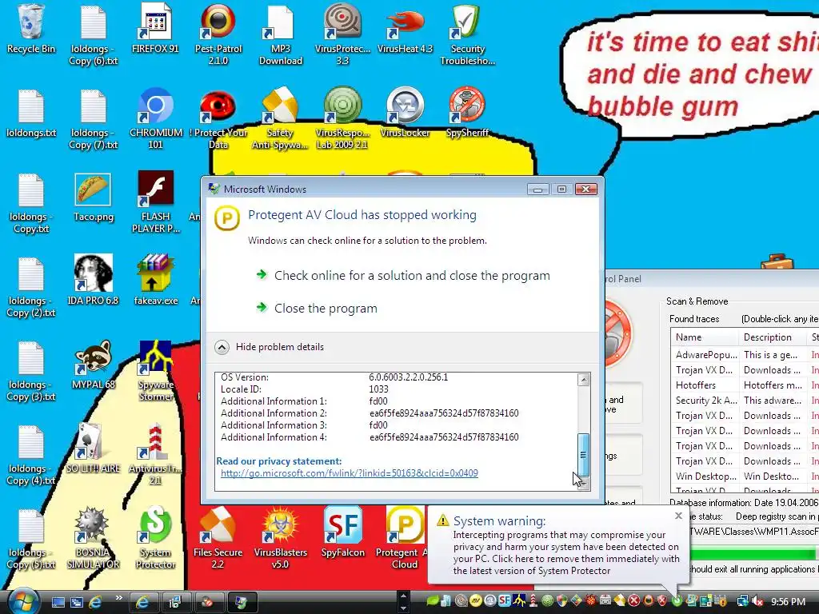Click the details scrollbar up arrow
819x614 pixels.
[583, 380]
